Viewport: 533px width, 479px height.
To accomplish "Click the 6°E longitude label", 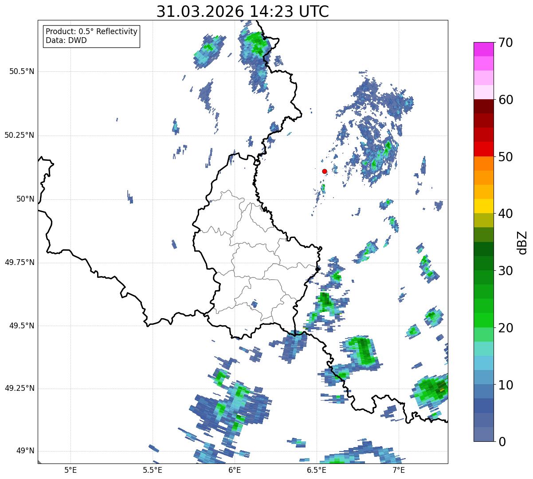I will (235, 470).
